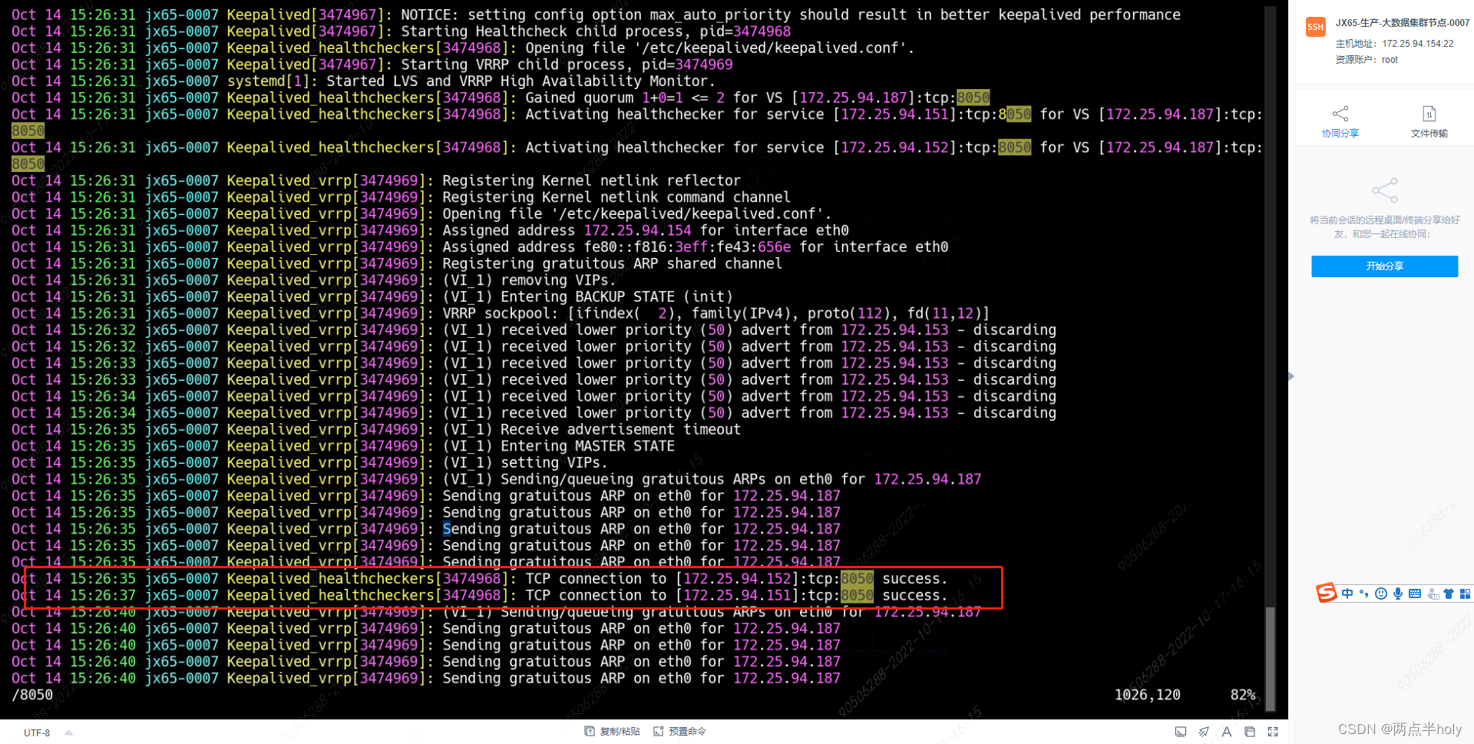Click the log line 'Entering BACKUP STATE (init)'
The width and height of the screenshot is (1474, 744).
click(x=372, y=296)
